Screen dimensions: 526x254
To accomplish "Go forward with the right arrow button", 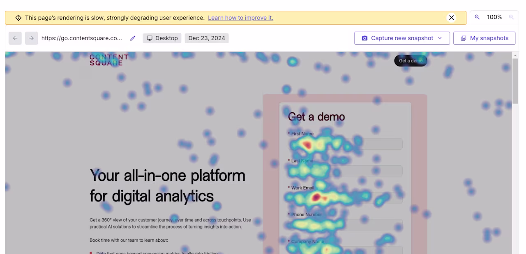I will 32,38.
